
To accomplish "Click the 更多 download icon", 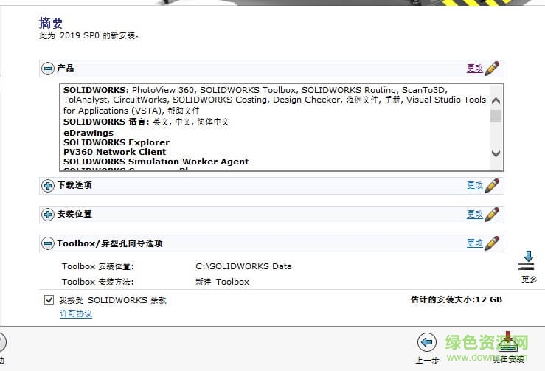I will point(528,261).
